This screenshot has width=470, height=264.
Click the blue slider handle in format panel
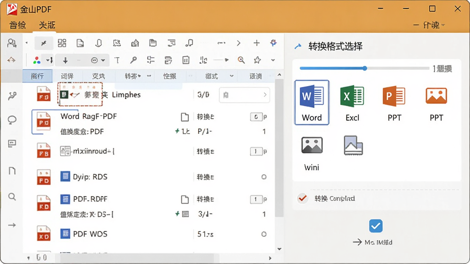click(365, 68)
